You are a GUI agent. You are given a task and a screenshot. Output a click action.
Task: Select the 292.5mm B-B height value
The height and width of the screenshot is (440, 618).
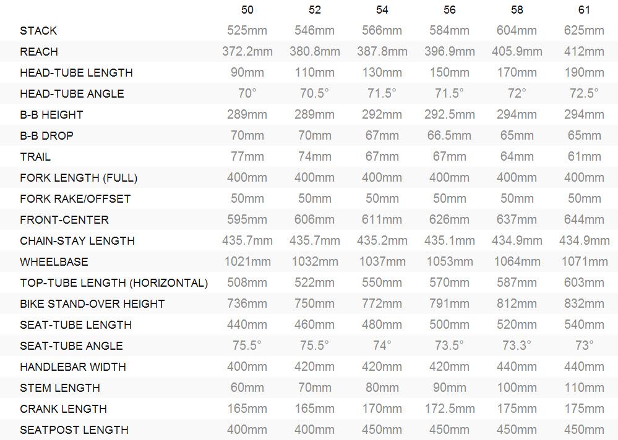(449, 114)
